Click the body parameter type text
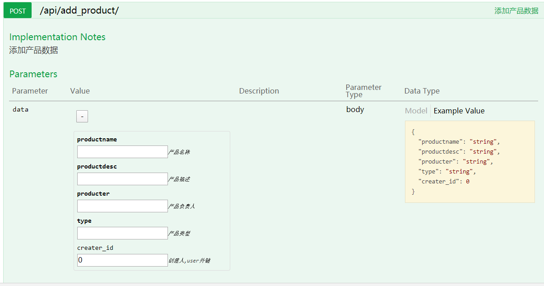The width and height of the screenshot is (544, 286). [x=355, y=109]
